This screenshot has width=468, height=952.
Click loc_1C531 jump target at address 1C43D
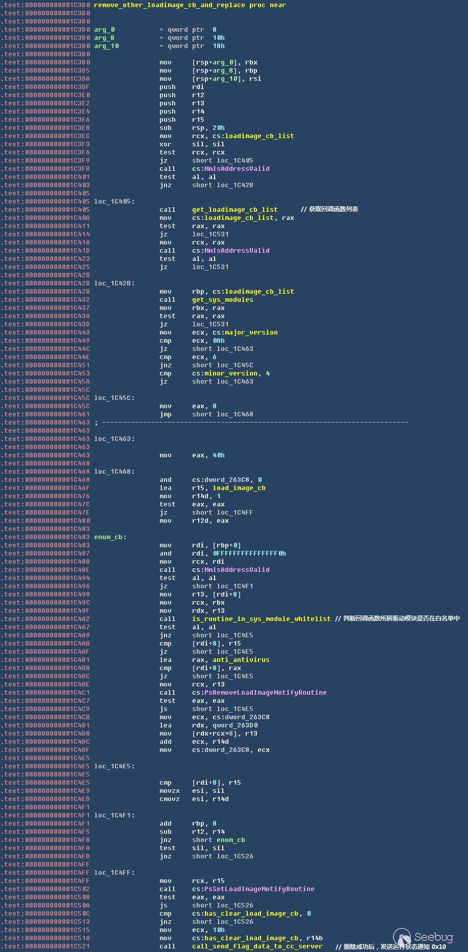[x=210, y=324]
